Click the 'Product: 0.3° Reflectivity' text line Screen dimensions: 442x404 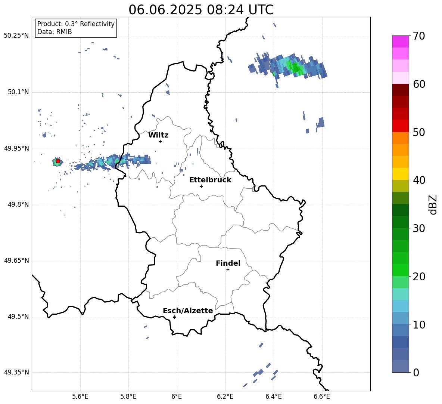coord(76,24)
